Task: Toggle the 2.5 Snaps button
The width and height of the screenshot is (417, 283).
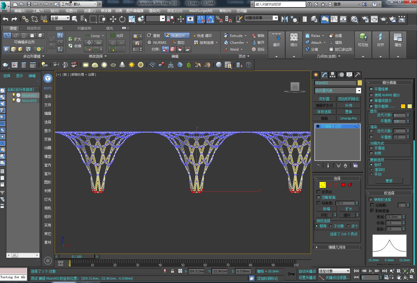Action: (201, 19)
